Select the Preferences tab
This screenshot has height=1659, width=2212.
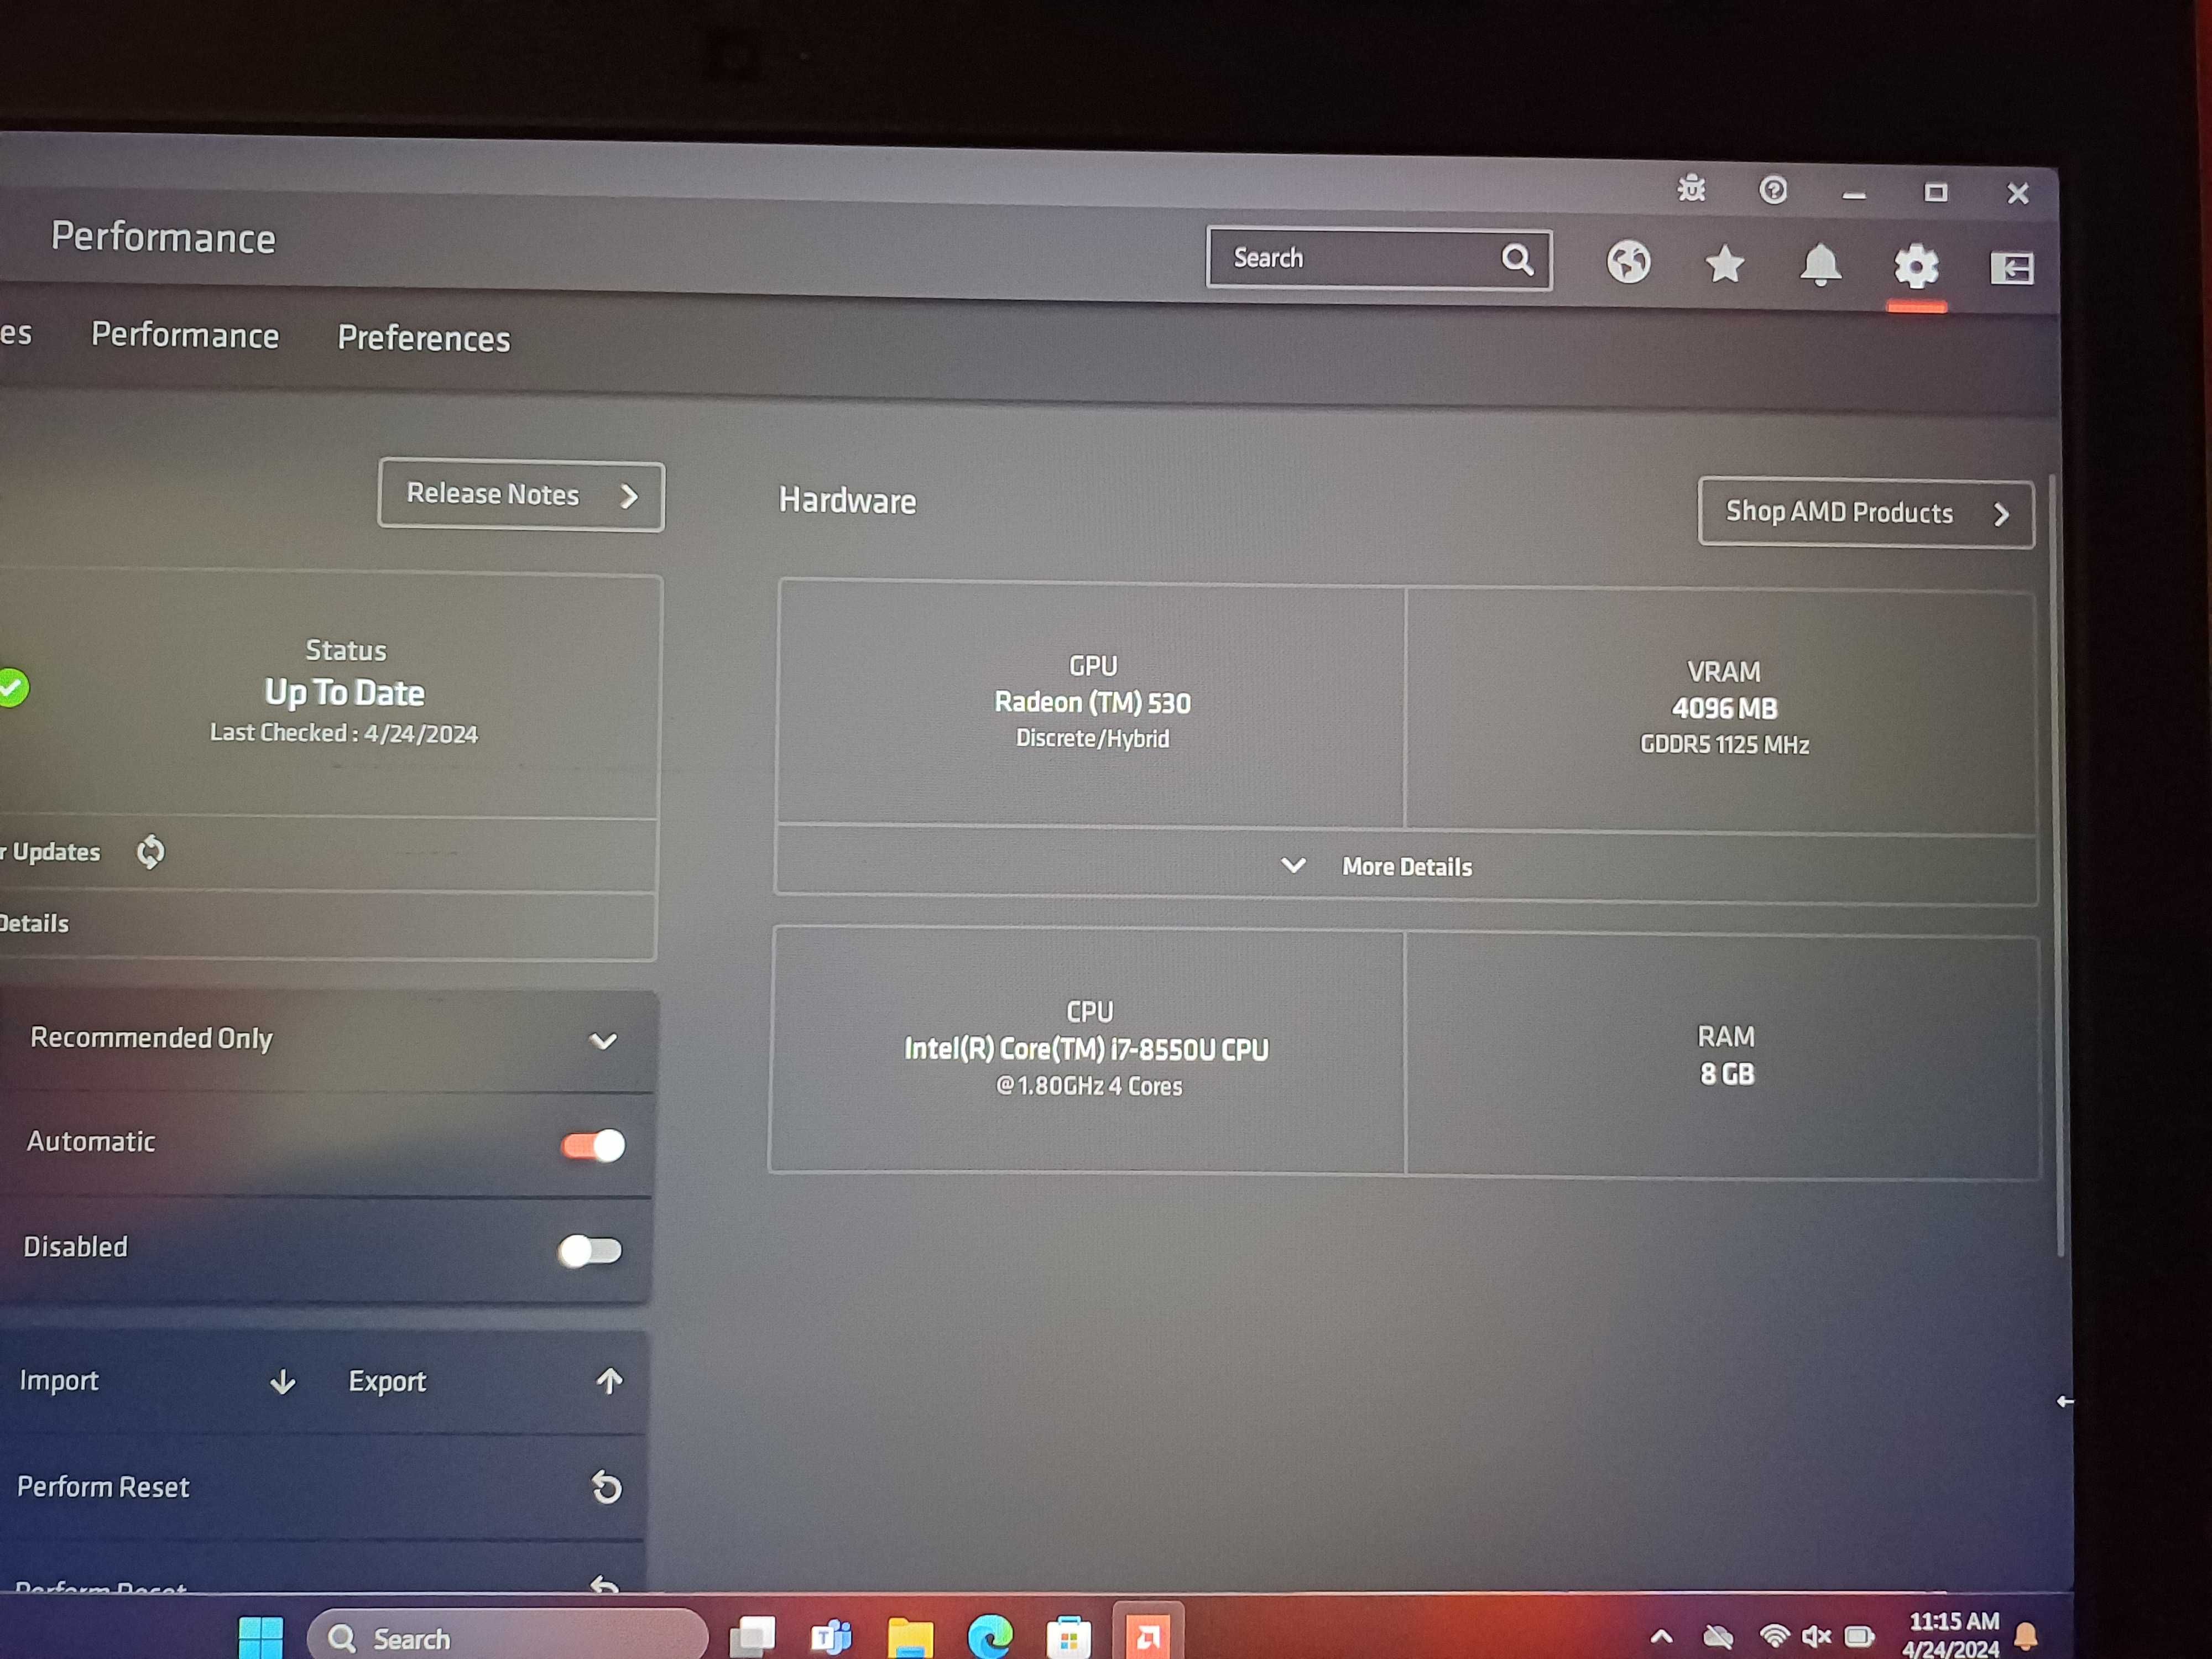click(423, 338)
